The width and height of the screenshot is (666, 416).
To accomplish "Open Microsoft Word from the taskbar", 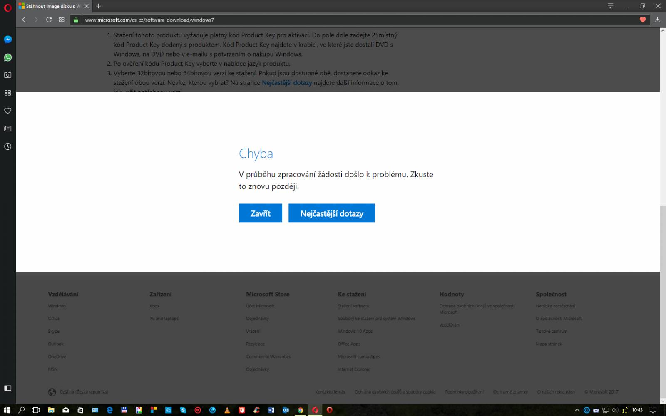I will 271,410.
